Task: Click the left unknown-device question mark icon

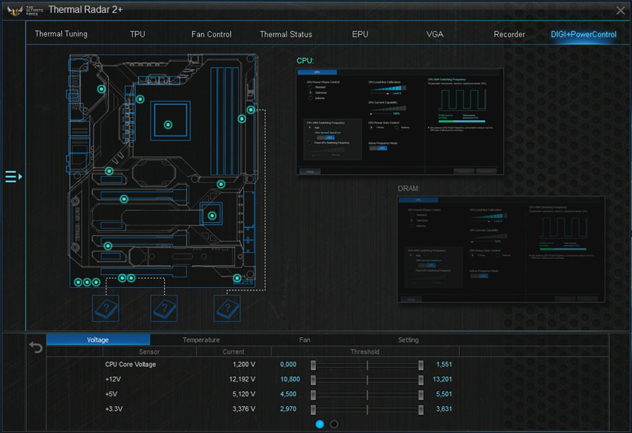Action: pos(106,309)
